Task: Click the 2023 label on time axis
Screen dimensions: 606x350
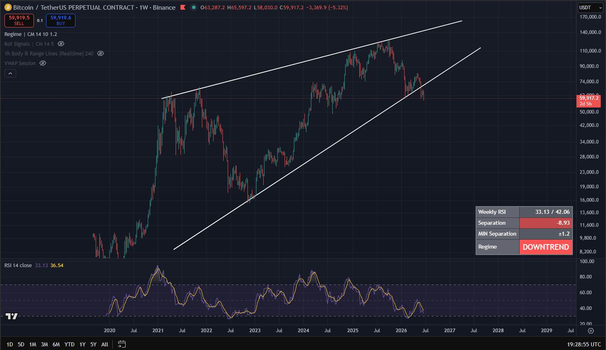Action: point(255,330)
